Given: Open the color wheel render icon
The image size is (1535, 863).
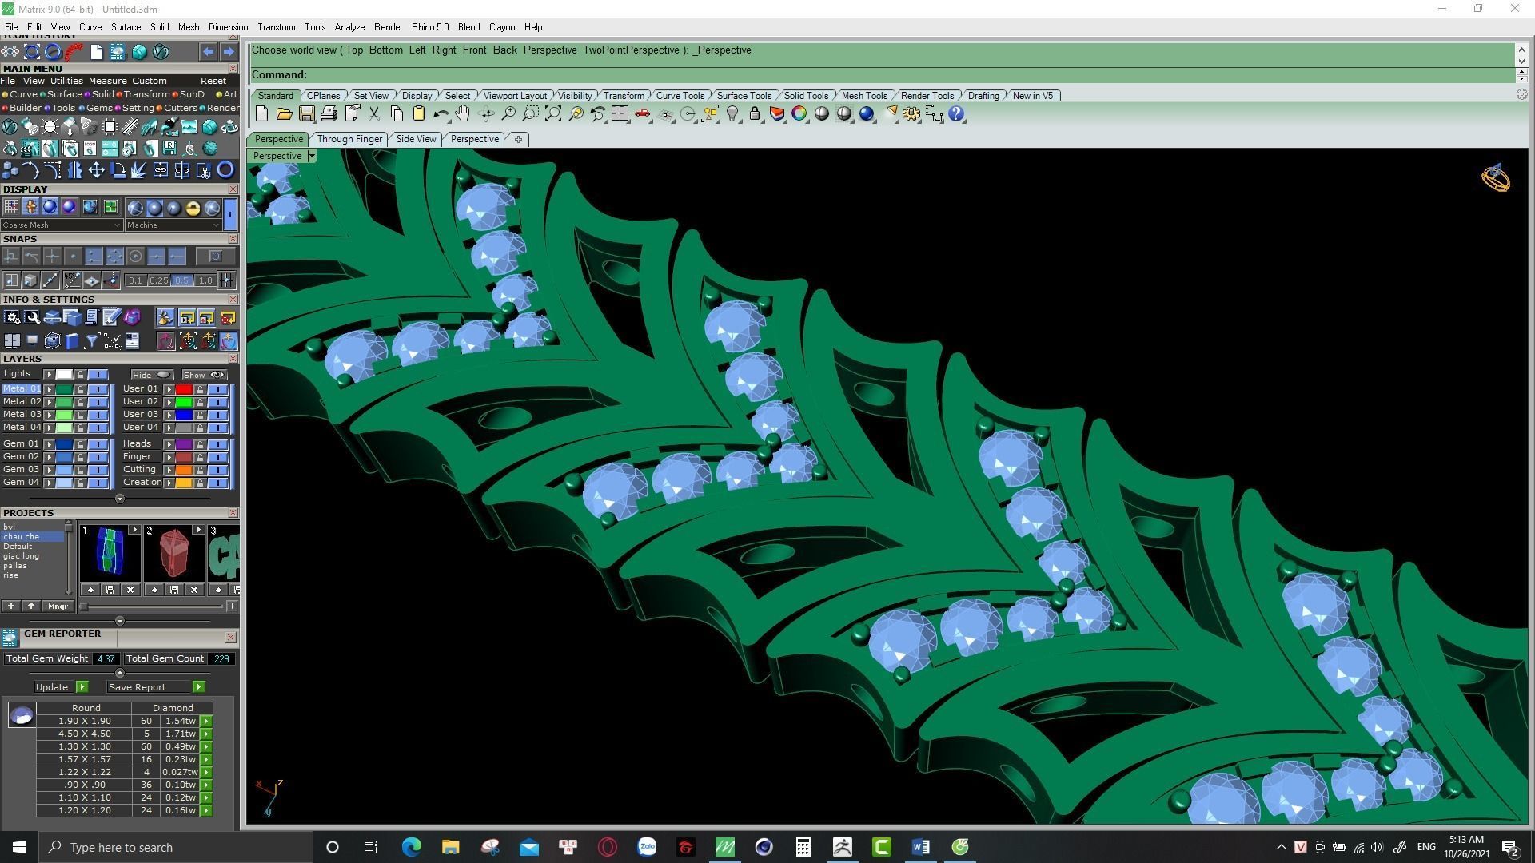Looking at the screenshot, I should tap(799, 114).
